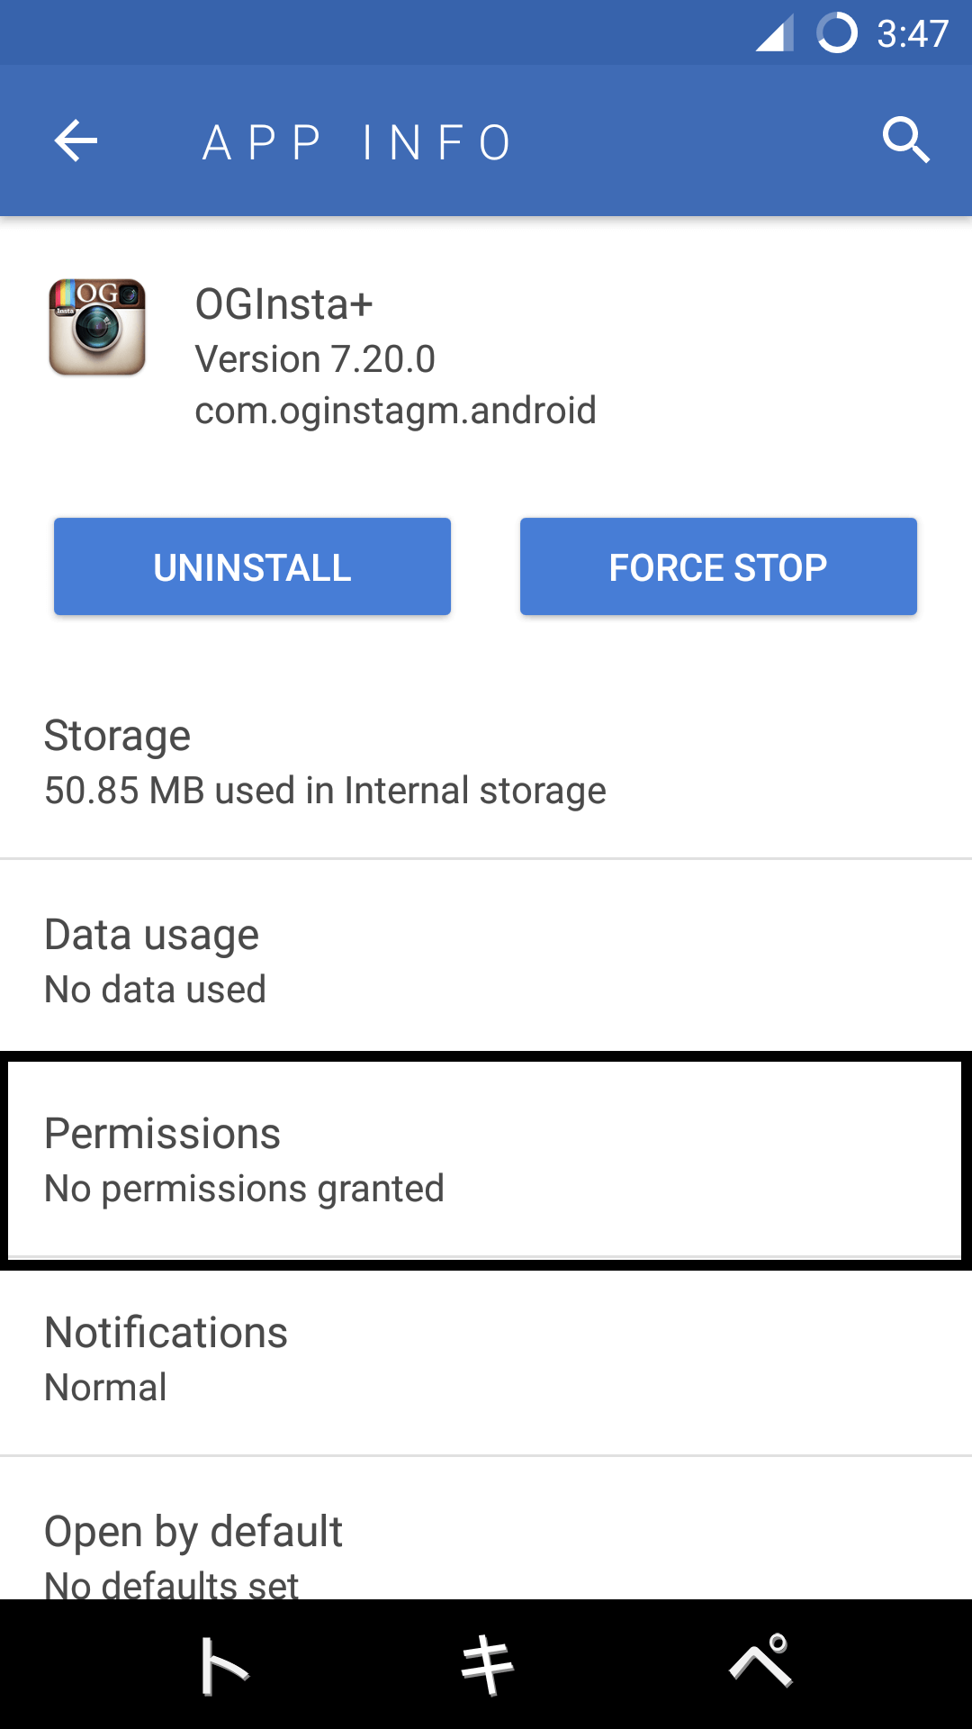Open the Data usage entry
The width and height of the screenshot is (972, 1729).
pyautogui.click(x=486, y=960)
